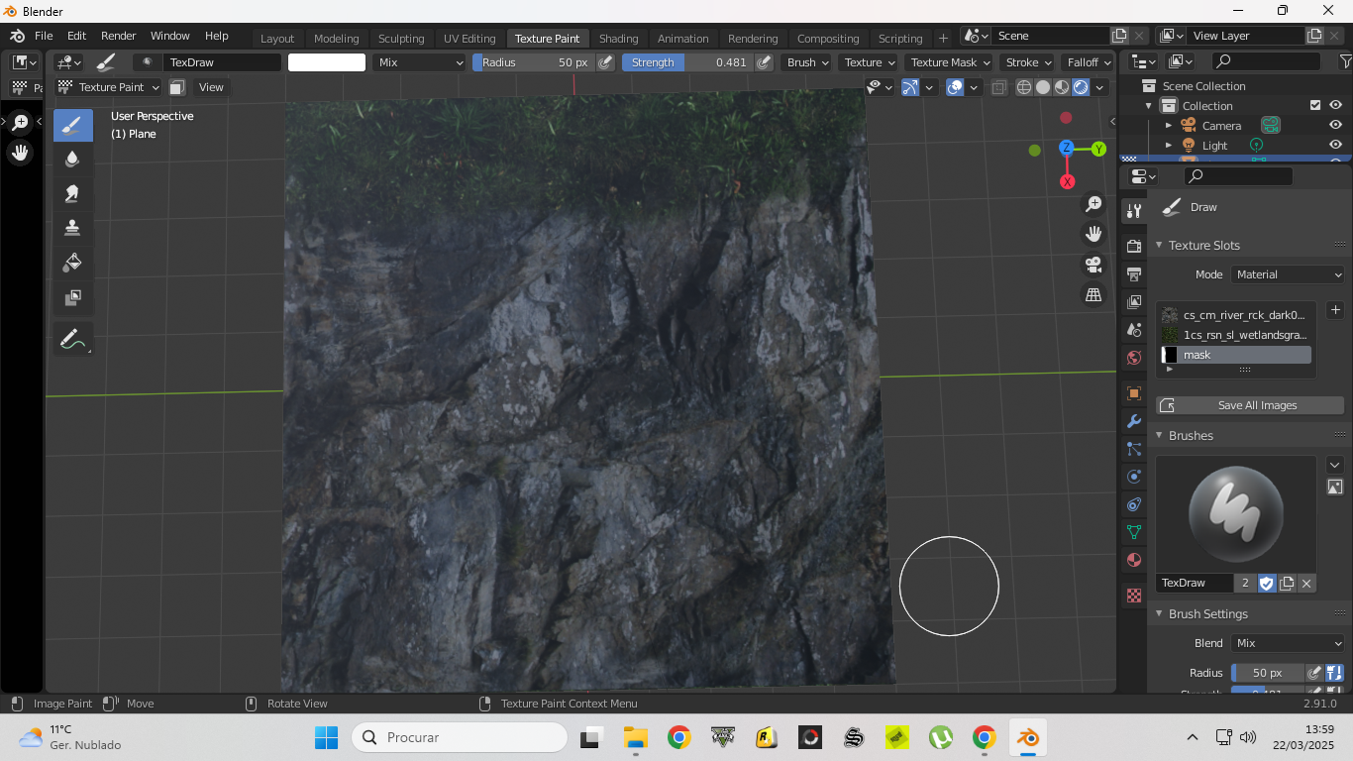Image resolution: width=1353 pixels, height=761 pixels.
Task: Open the Render menu
Action: point(118,36)
